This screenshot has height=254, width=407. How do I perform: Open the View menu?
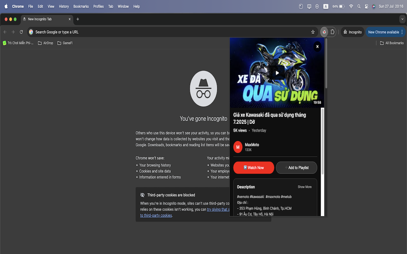(51, 6)
